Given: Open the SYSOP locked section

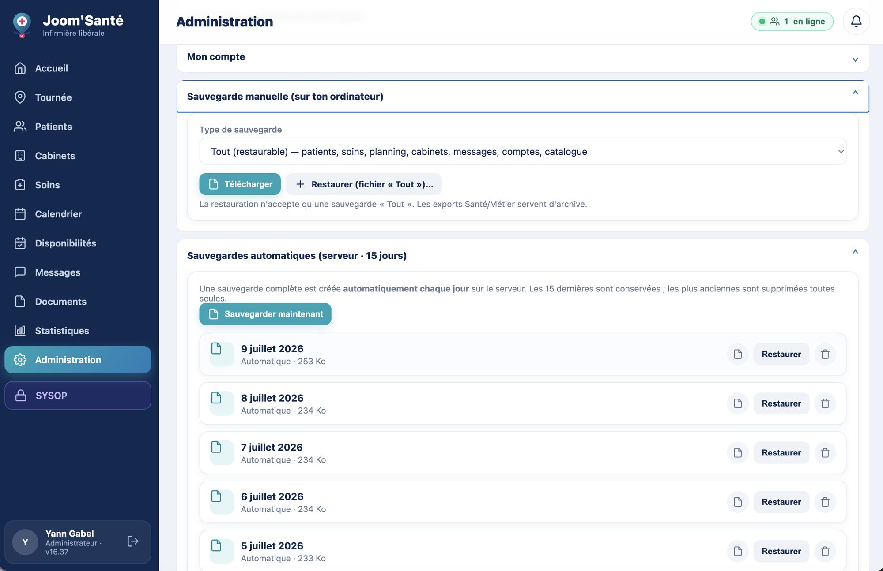Looking at the screenshot, I should tap(78, 396).
